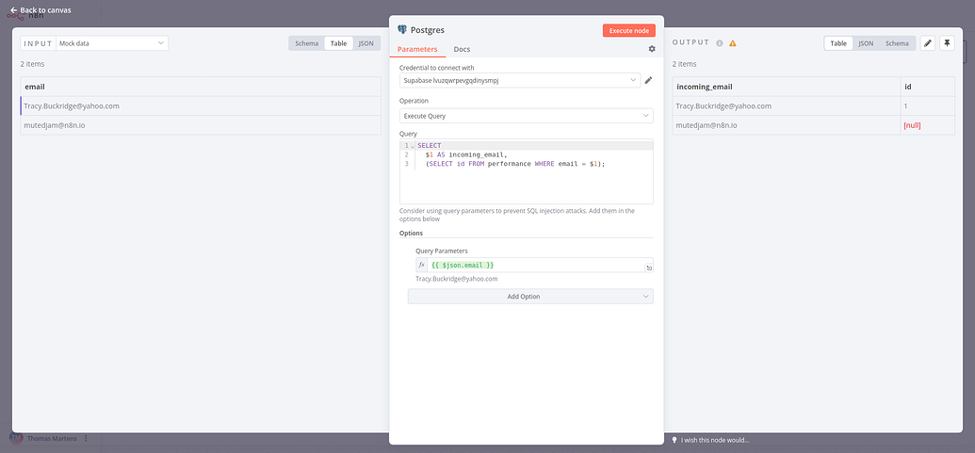
Task: Edit output data with pencil icon
Action: (x=928, y=43)
